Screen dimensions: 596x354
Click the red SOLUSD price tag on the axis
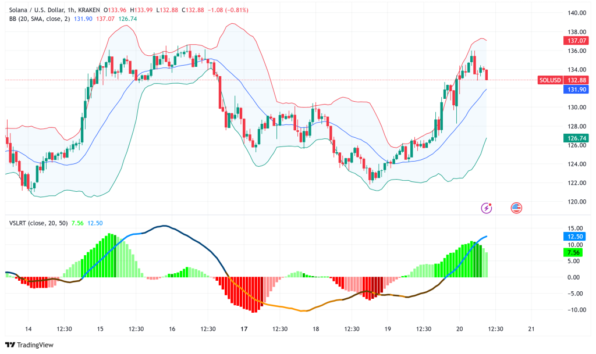tap(550, 80)
